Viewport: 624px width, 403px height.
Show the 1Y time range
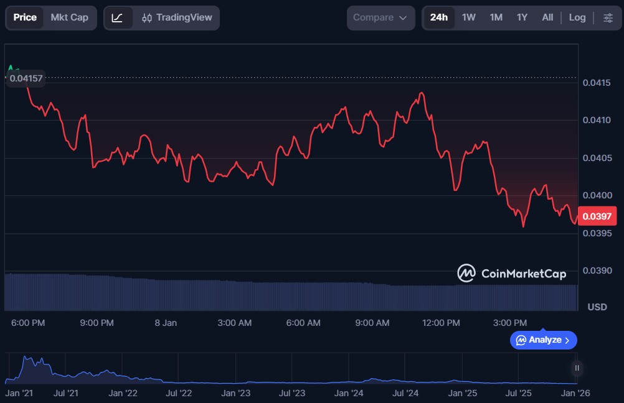(x=522, y=17)
